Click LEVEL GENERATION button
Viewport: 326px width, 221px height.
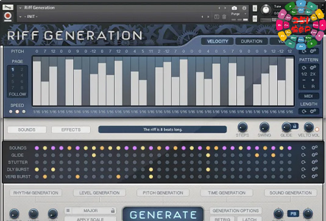pyautogui.click(x=99, y=193)
